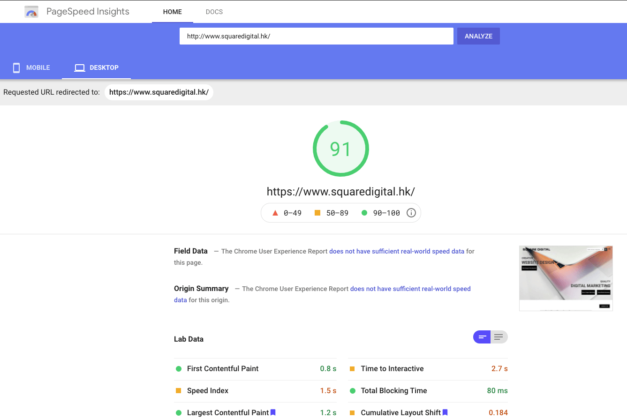This screenshot has height=418, width=627.
Task: Open the score scale info icon
Action: pyautogui.click(x=411, y=213)
